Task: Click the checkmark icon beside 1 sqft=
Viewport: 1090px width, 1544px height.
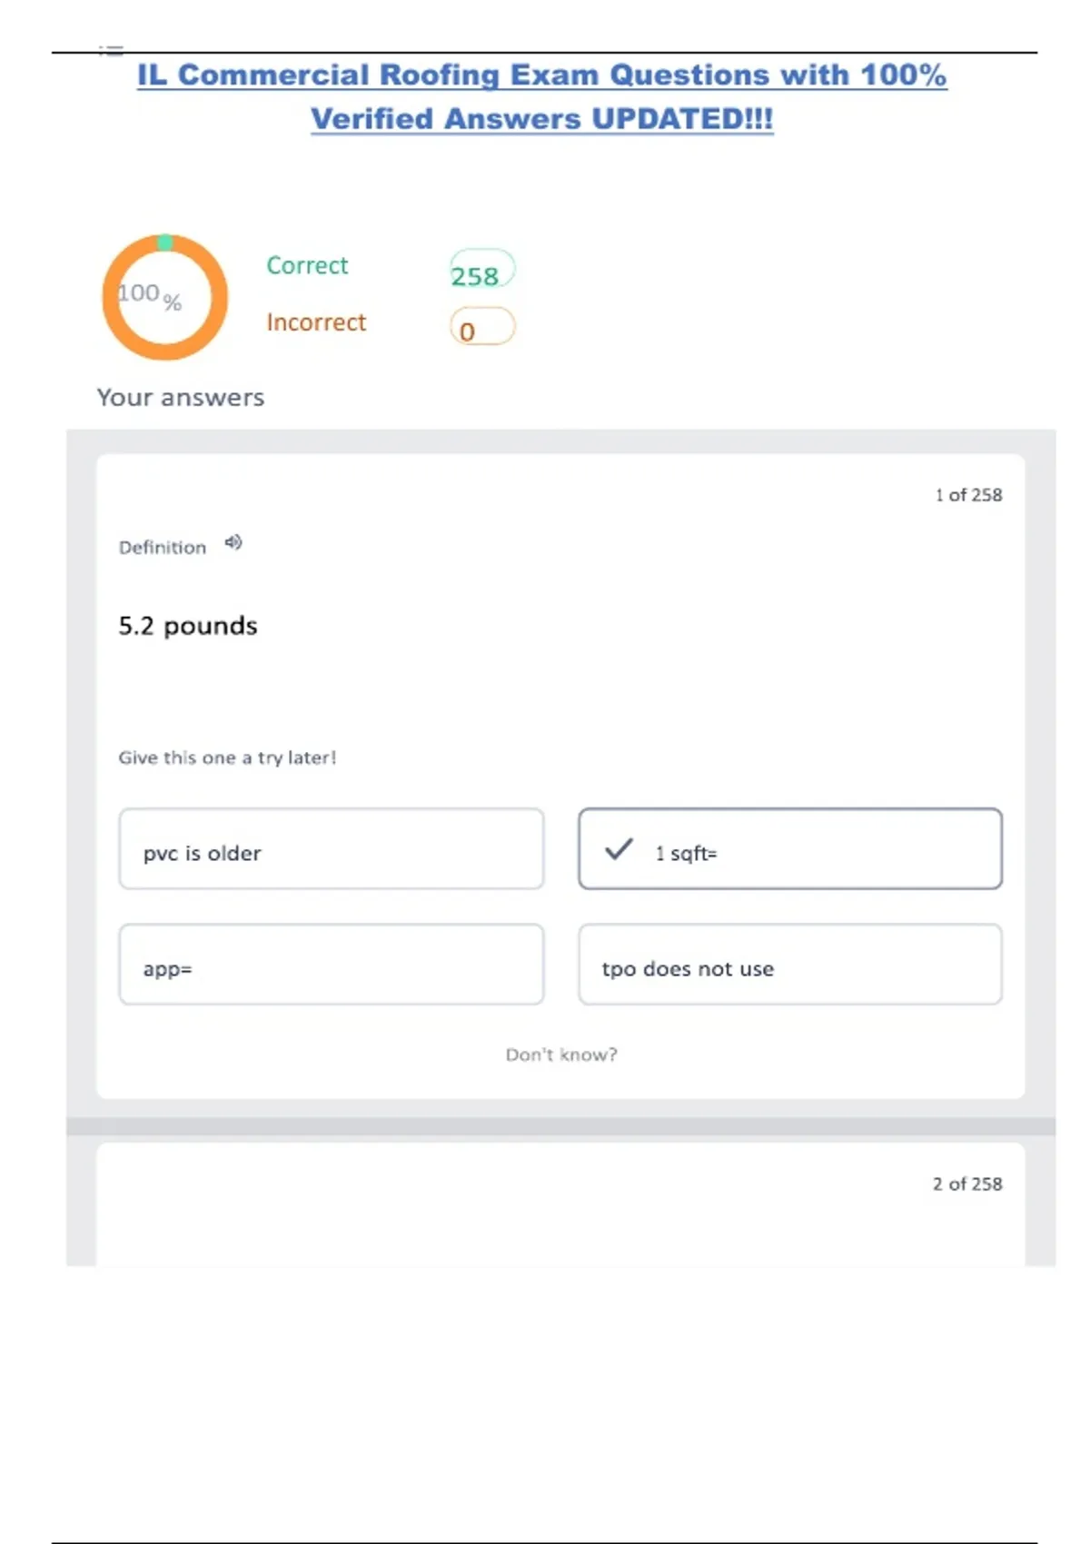Action: [619, 849]
